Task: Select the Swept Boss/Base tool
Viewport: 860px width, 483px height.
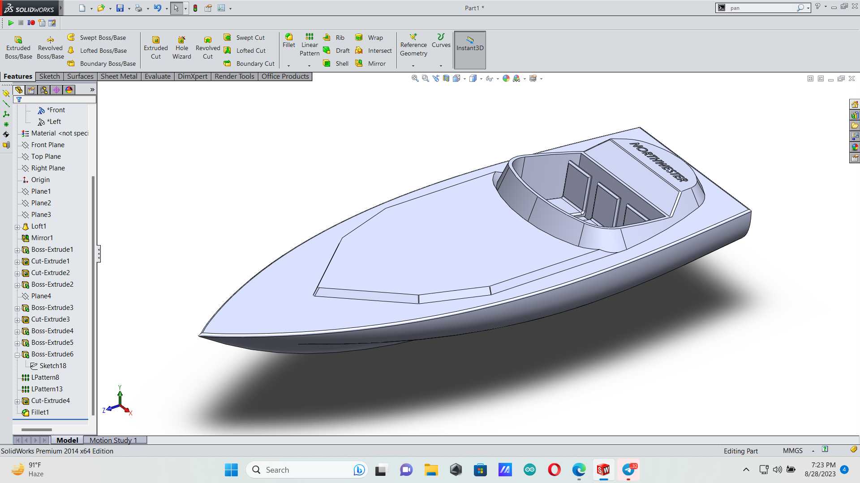Action: (97, 38)
